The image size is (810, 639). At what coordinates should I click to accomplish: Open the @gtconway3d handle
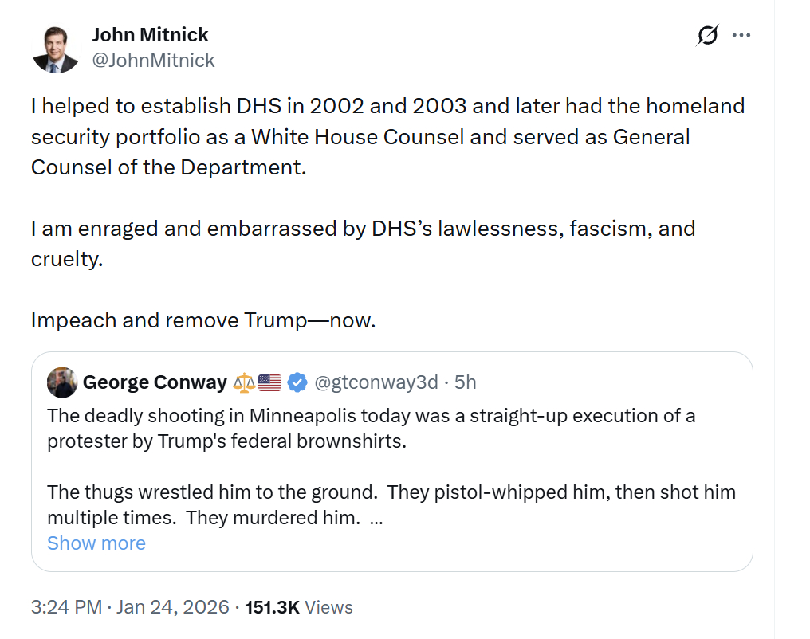coord(376,382)
